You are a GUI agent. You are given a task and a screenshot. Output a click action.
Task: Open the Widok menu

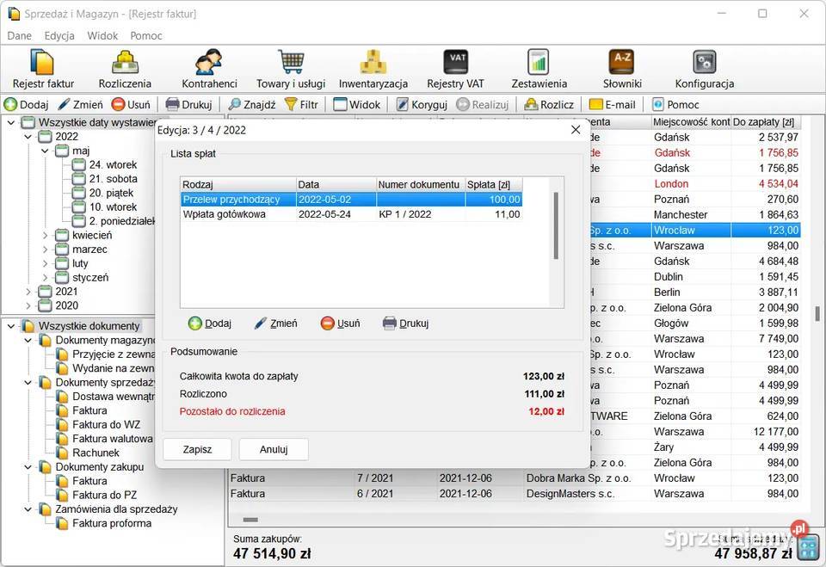click(x=102, y=35)
